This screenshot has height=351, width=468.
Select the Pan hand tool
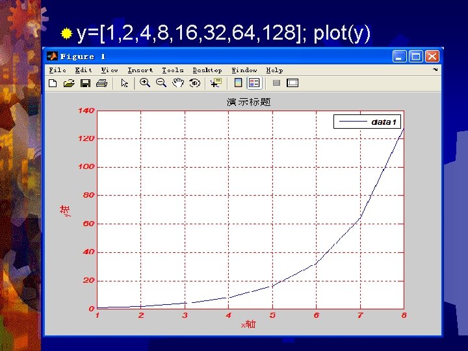pyautogui.click(x=178, y=83)
